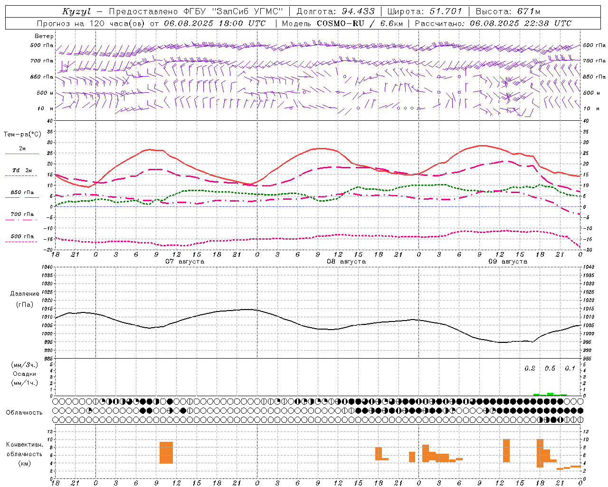Click the "Широта: 51.701" header value
Viewport: 608px width, 487px height.
pyautogui.click(x=425, y=11)
